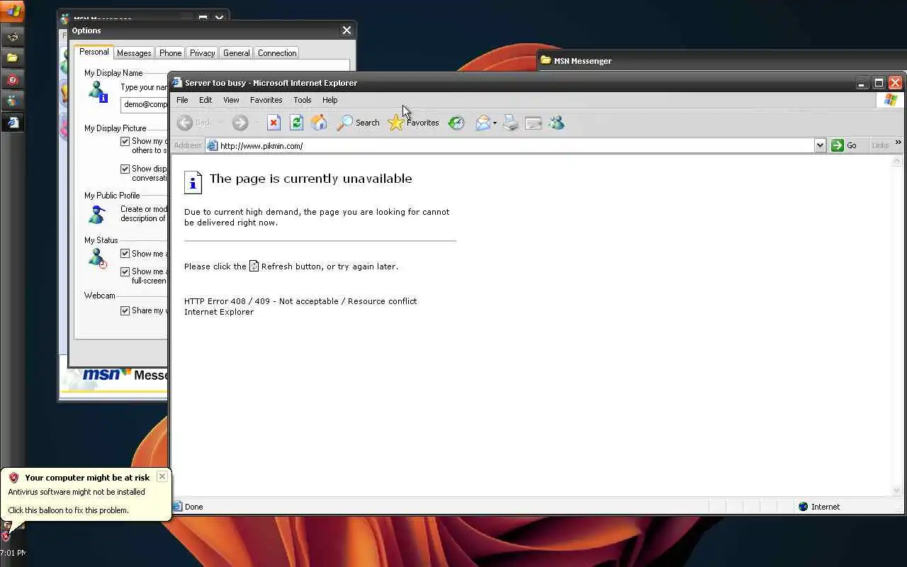
Task: Refresh the page using the toolbar Refresh icon
Action: [x=296, y=123]
